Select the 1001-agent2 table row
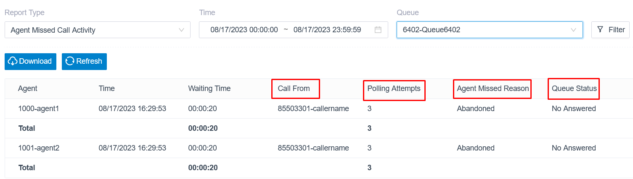This screenshot has width=633, height=179. pos(319,148)
